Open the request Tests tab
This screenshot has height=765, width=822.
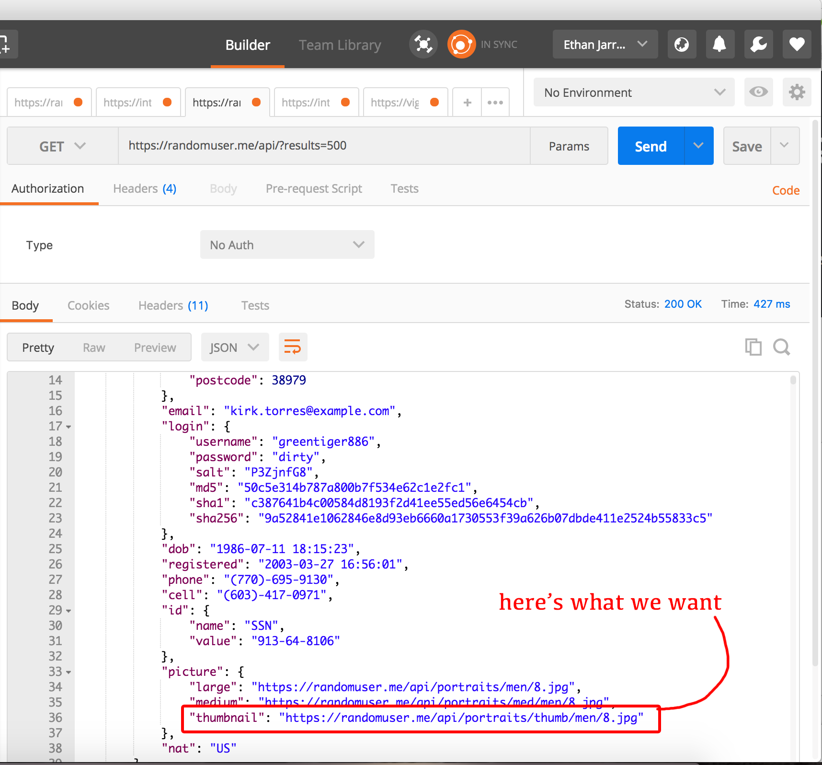404,189
